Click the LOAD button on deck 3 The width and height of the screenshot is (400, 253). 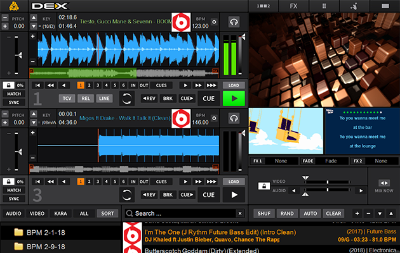[x=234, y=181]
